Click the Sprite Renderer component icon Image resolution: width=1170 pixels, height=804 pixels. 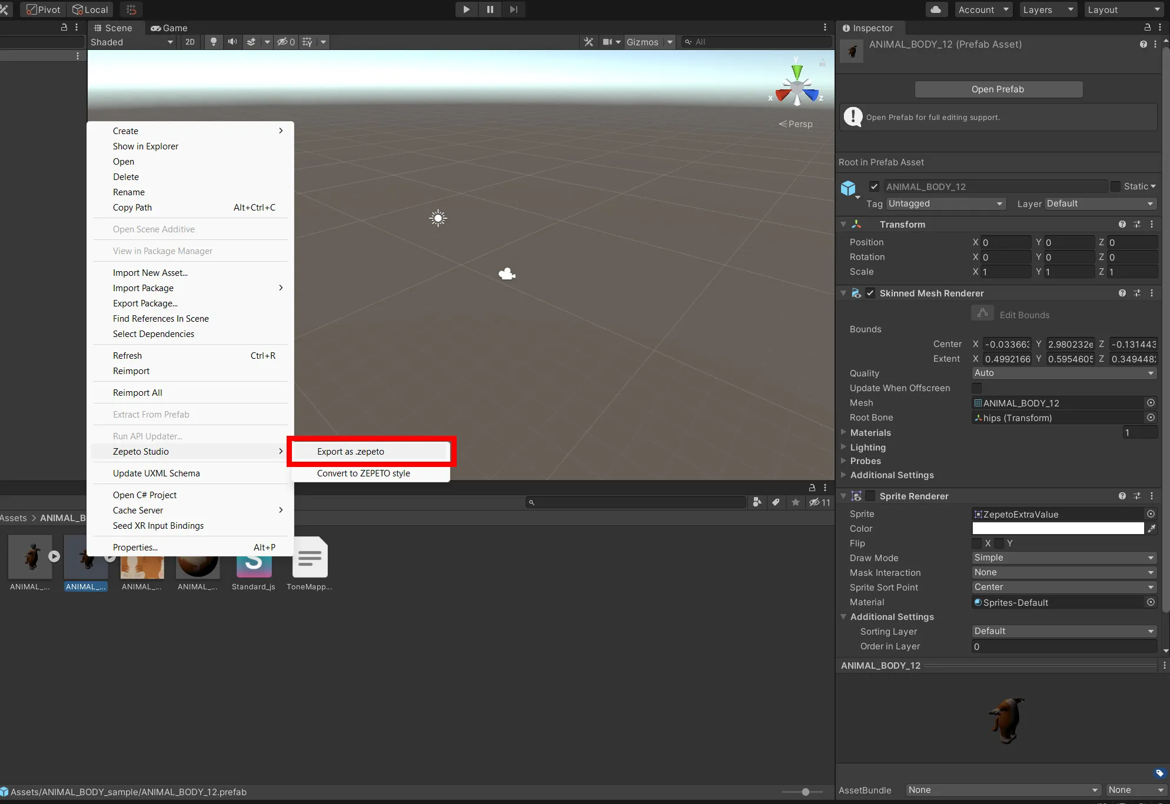coord(856,496)
